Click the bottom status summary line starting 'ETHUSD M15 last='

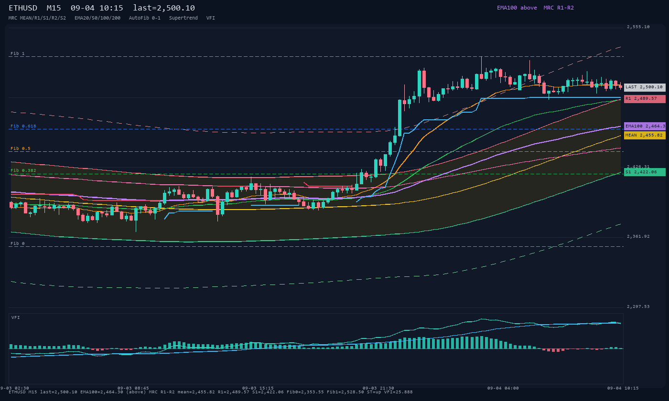click(211, 392)
